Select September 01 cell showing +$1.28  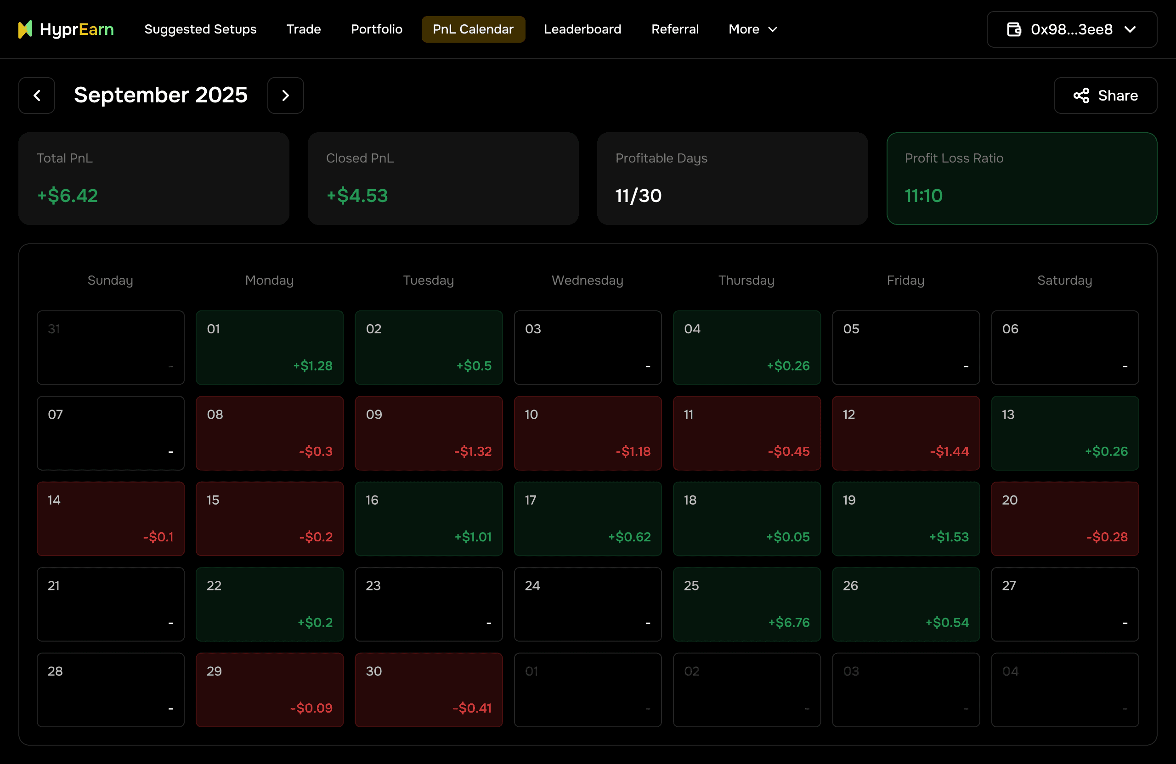[269, 347]
